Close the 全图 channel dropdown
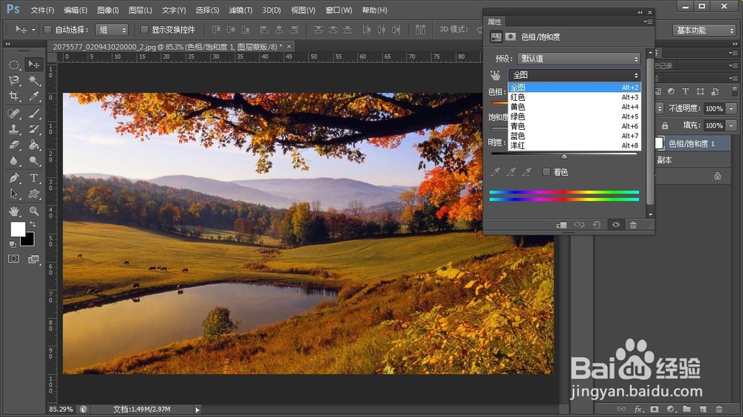 pos(574,75)
